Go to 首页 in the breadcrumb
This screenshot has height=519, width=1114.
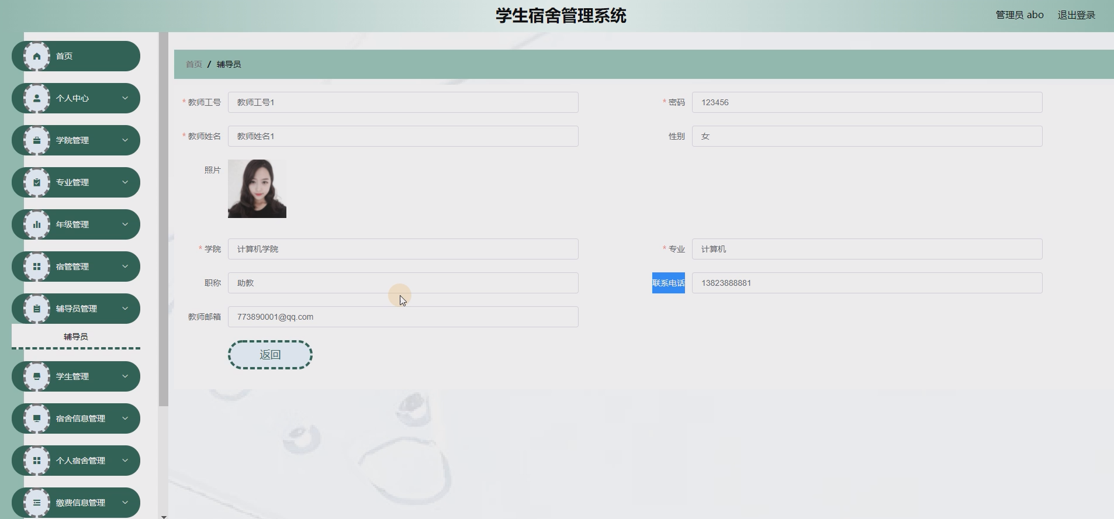tap(194, 64)
